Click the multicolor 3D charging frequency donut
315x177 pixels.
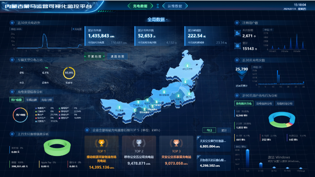[282, 120]
